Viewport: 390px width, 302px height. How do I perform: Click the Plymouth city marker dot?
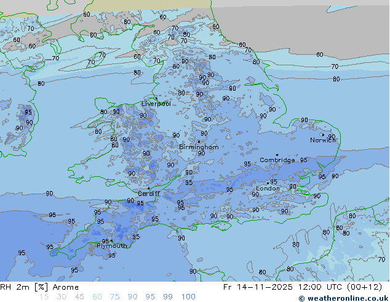111,240
